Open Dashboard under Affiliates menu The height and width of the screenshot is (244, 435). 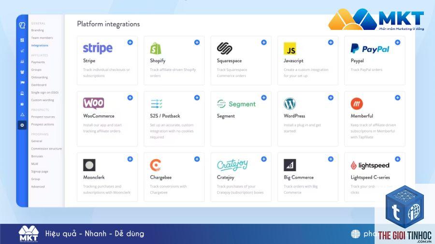click(x=39, y=85)
